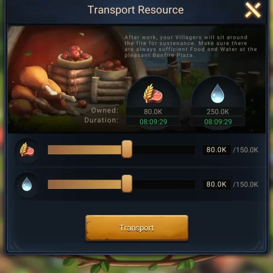Edit the water amount field showing 80.0K
Screen dimensions: 273x273
click(x=217, y=184)
